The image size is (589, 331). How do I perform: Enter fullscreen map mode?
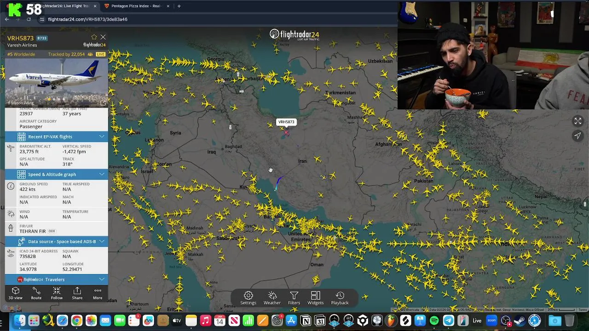click(x=578, y=121)
